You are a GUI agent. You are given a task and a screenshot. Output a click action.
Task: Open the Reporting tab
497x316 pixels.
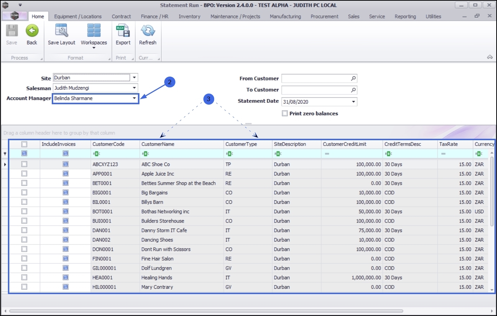pos(405,17)
